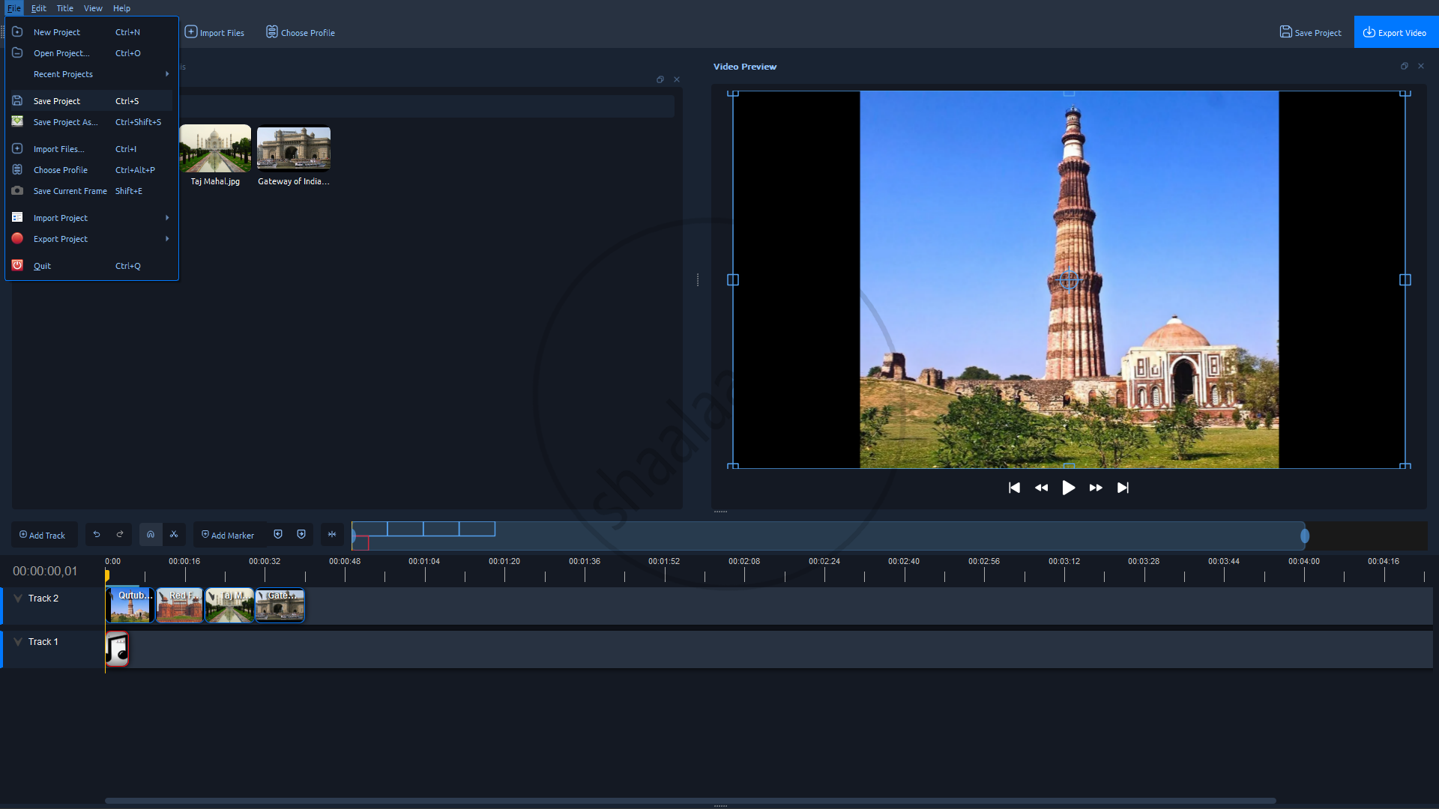Click the timeline zoom slider right handle
The image size is (1439, 809).
click(1305, 536)
